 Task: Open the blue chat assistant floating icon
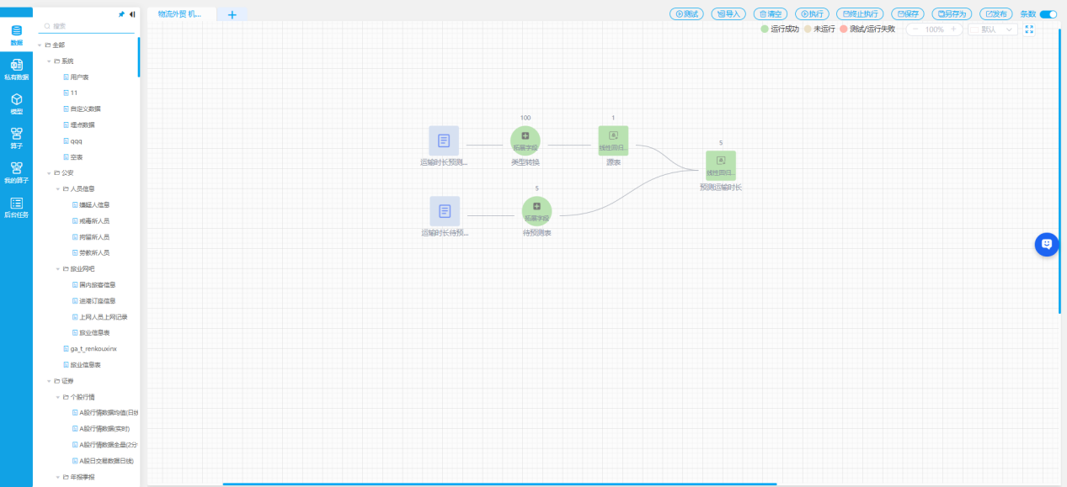pyautogui.click(x=1046, y=244)
